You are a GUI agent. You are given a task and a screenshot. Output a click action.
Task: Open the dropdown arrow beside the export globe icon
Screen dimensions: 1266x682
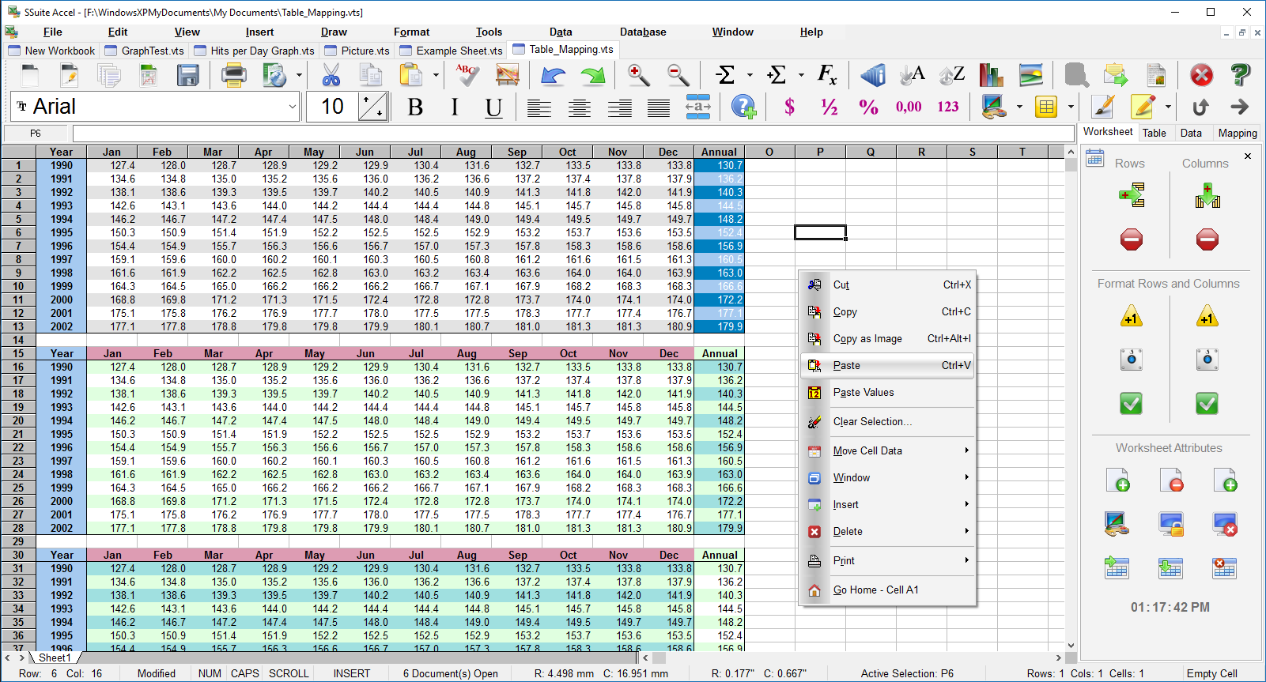point(299,76)
